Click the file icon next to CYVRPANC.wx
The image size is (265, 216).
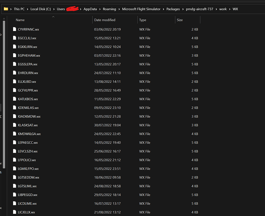click(15, 29)
